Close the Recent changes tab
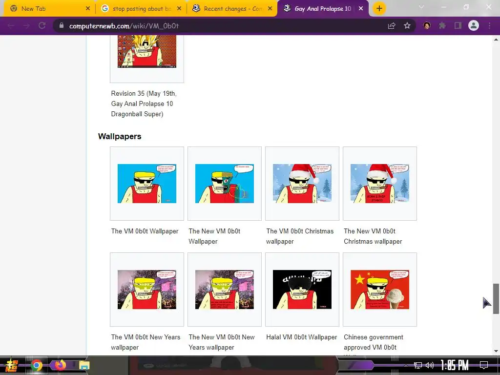The width and height of the screenshot is (500, 375). [x=270, y=9]
